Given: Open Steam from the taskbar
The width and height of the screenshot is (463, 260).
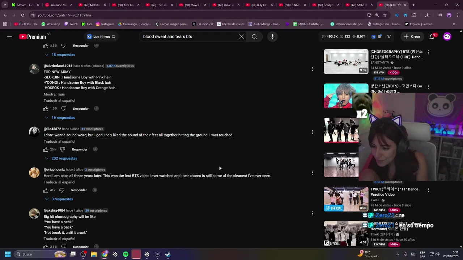Looking at the screenshot, I should click(168, 254).
